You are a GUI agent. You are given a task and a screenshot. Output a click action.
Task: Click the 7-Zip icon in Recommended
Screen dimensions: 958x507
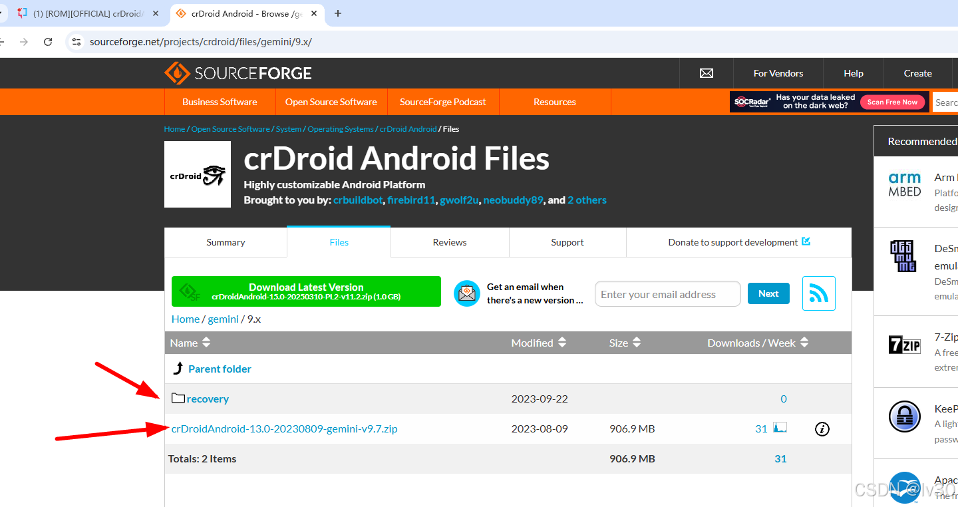pos(905,345)
